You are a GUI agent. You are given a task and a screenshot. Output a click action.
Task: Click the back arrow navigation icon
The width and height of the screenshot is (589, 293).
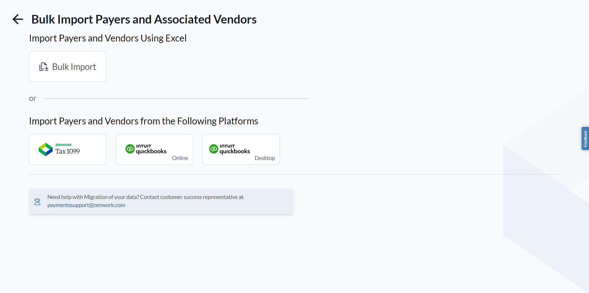pyautogui.click(x=18, y=19)
